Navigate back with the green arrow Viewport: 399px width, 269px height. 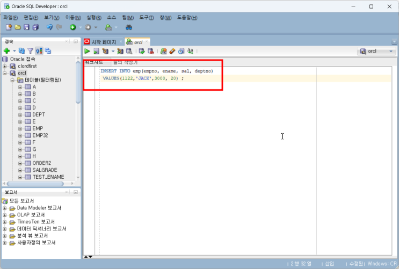[x=73, y=27]
